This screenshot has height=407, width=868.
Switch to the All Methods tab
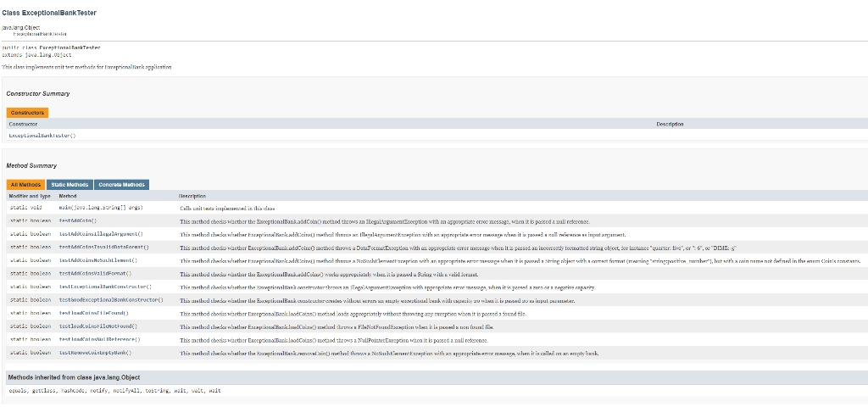pos(25,184)
